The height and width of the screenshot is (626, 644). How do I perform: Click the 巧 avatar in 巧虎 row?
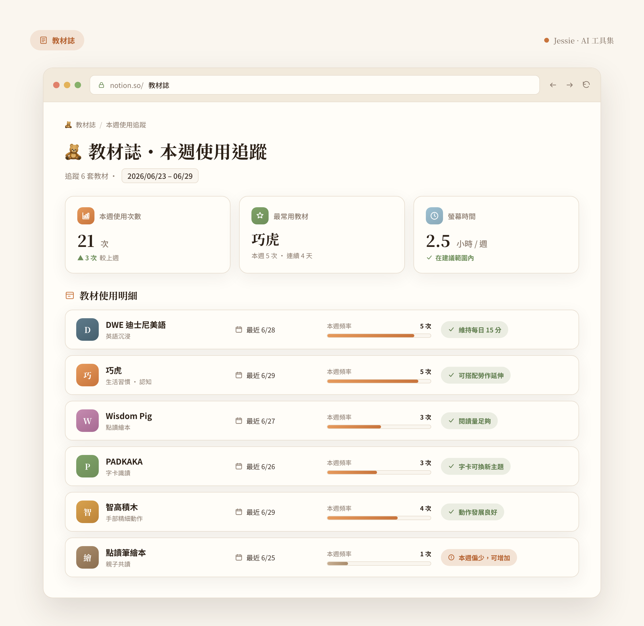(x=87, y=375)
